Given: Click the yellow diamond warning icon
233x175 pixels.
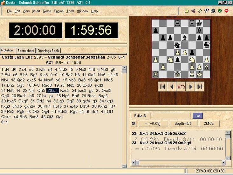Looking at the screenshot, I should pos(200,11).
